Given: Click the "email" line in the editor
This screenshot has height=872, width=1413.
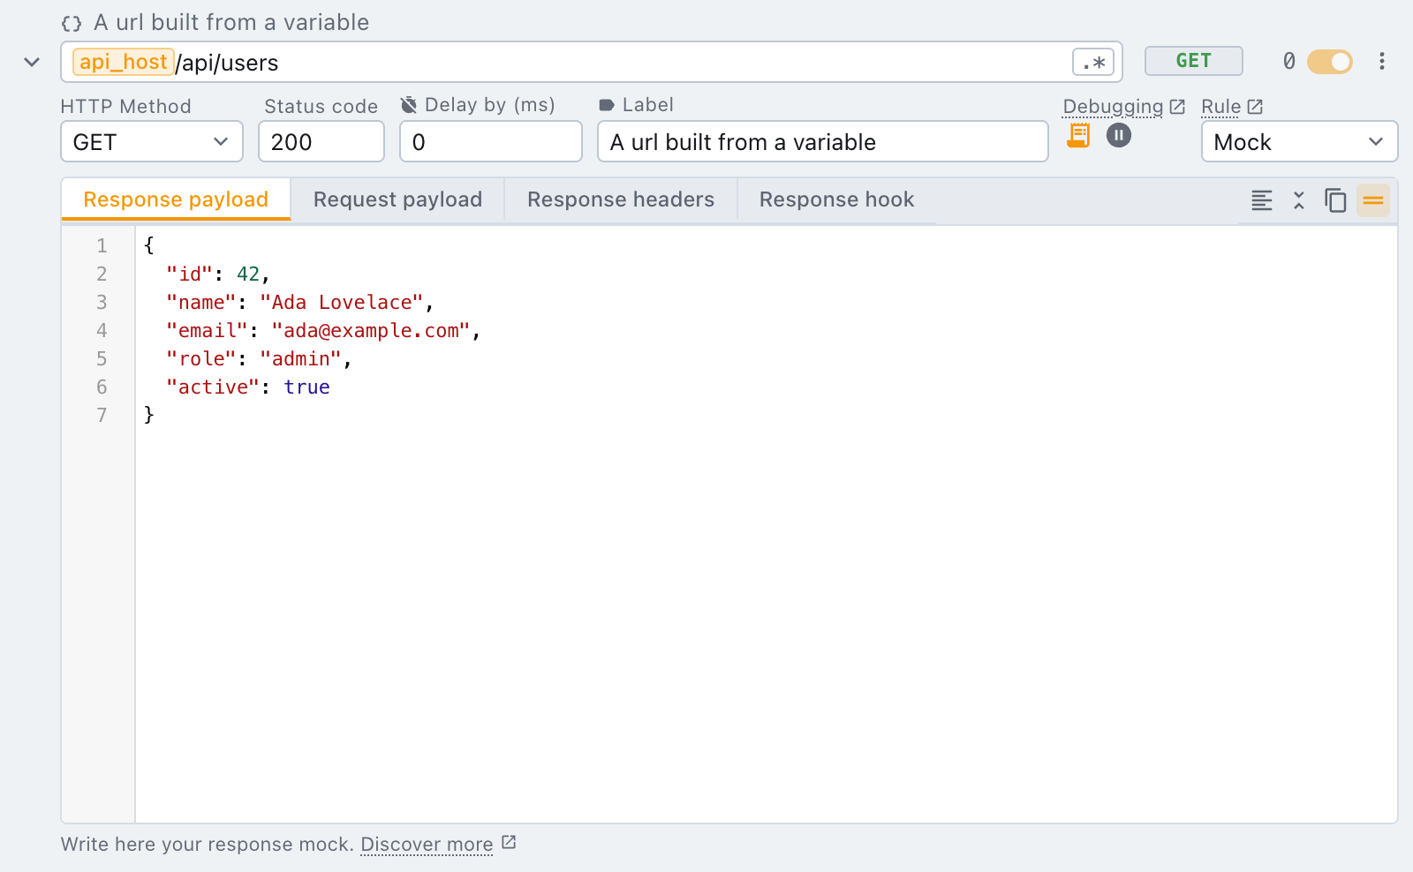Looking at the screenshot, I should [322, 330].
